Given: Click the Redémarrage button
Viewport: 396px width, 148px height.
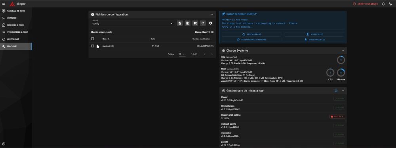Looking at the screenshot, I should tap(251, 34).
